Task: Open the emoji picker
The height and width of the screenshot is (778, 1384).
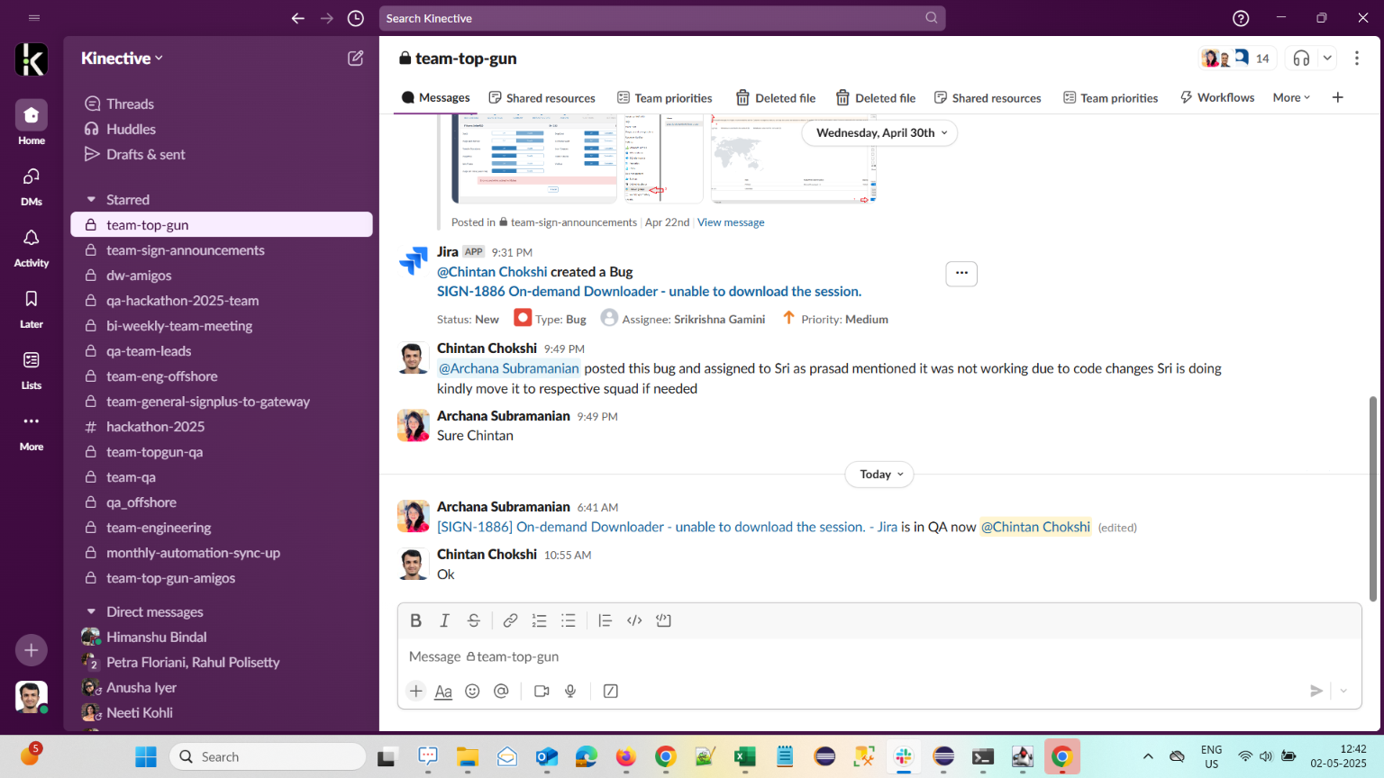Action: point(472,691)
